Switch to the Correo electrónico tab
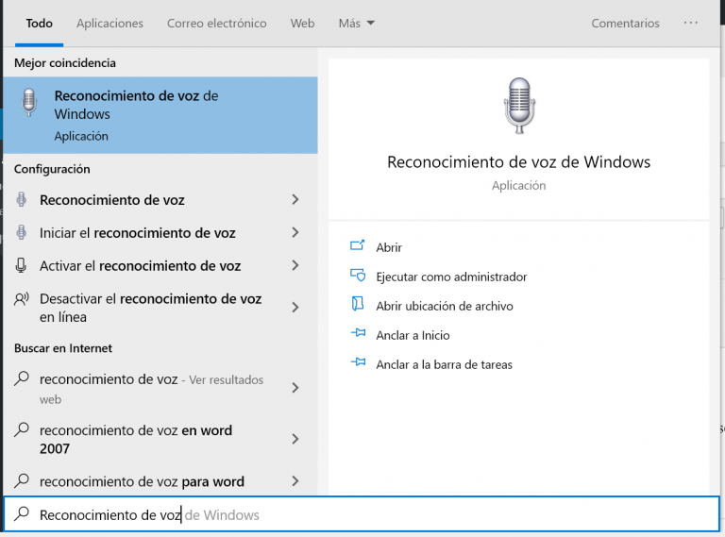The height and width of the screenshot is (537, 725). [216, 23]
